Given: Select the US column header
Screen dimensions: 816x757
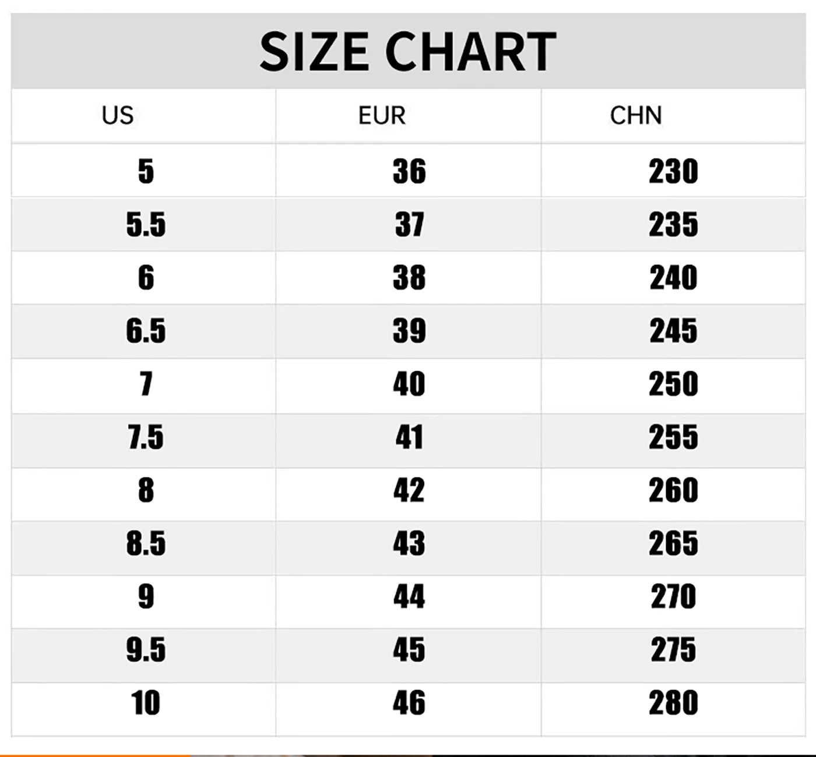Looking at the screenshot, I should (x=118, y=115).
